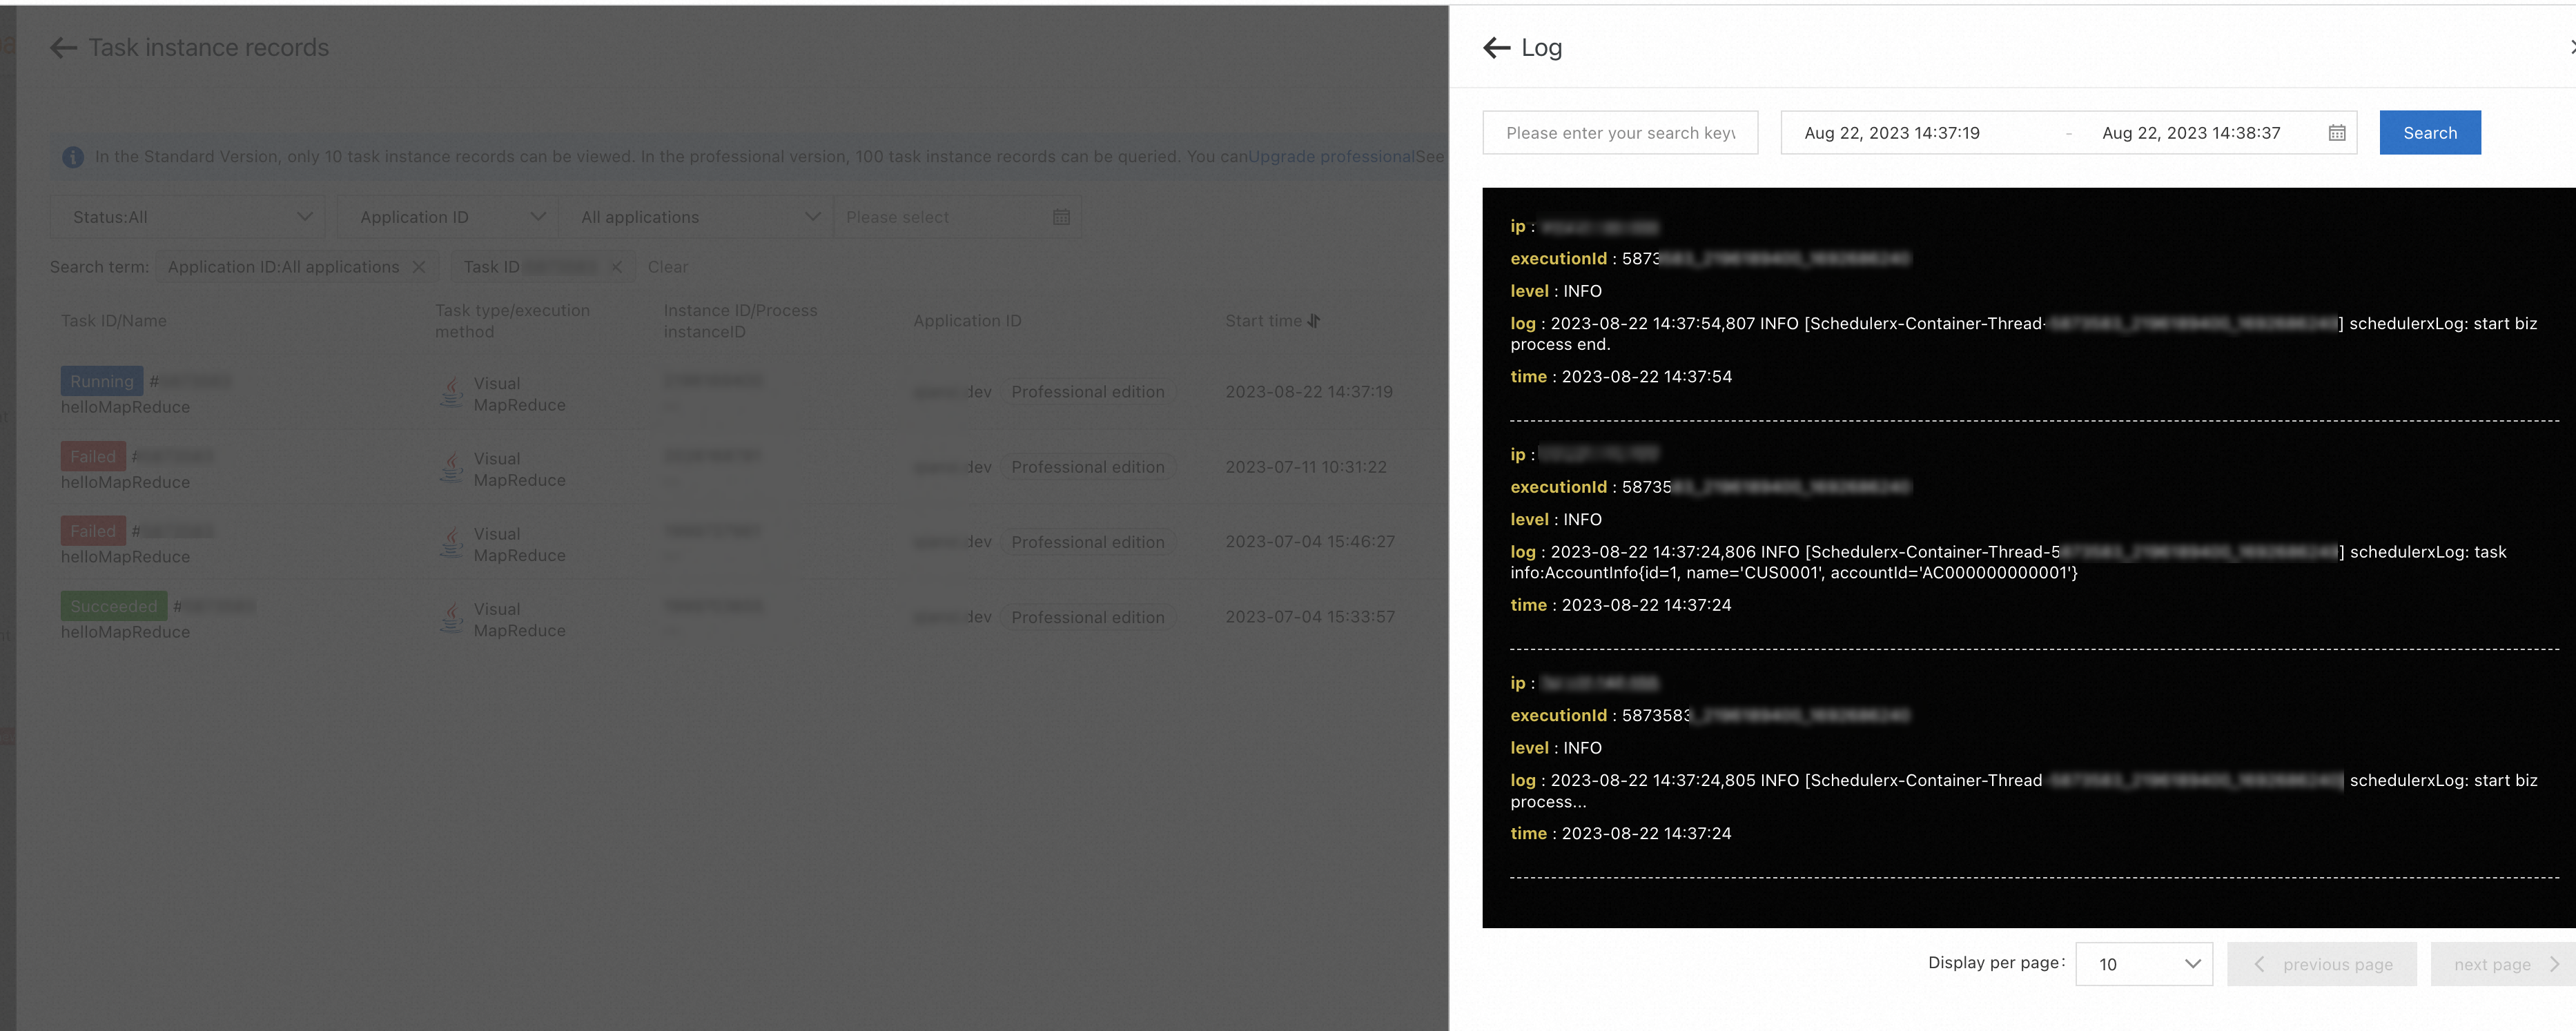
Task: Click start time 2023-07-04 15:33:57
Action: pyautogui.click(x=1310, y=617)
